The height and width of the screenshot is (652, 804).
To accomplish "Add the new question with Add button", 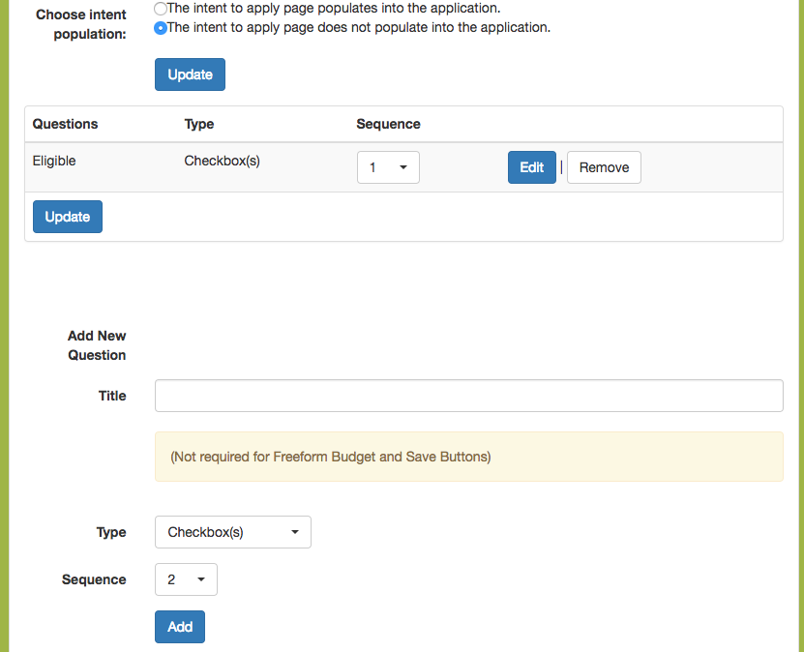I will point(179,627).
